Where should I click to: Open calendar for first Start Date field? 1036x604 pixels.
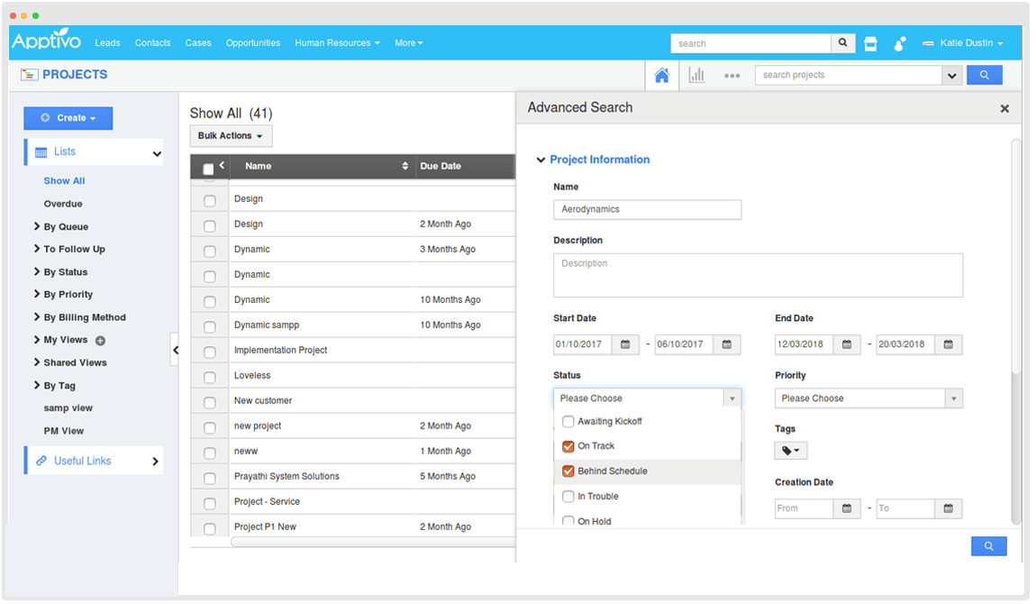pyautogui.click(x=625, y=344)
